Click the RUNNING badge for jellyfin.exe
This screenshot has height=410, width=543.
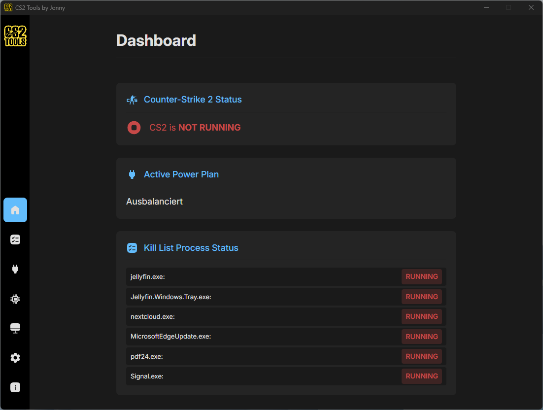421,276
